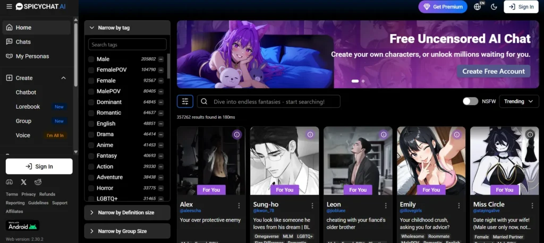Exclude the Anime tag with minus icon

tap(161, 145)
